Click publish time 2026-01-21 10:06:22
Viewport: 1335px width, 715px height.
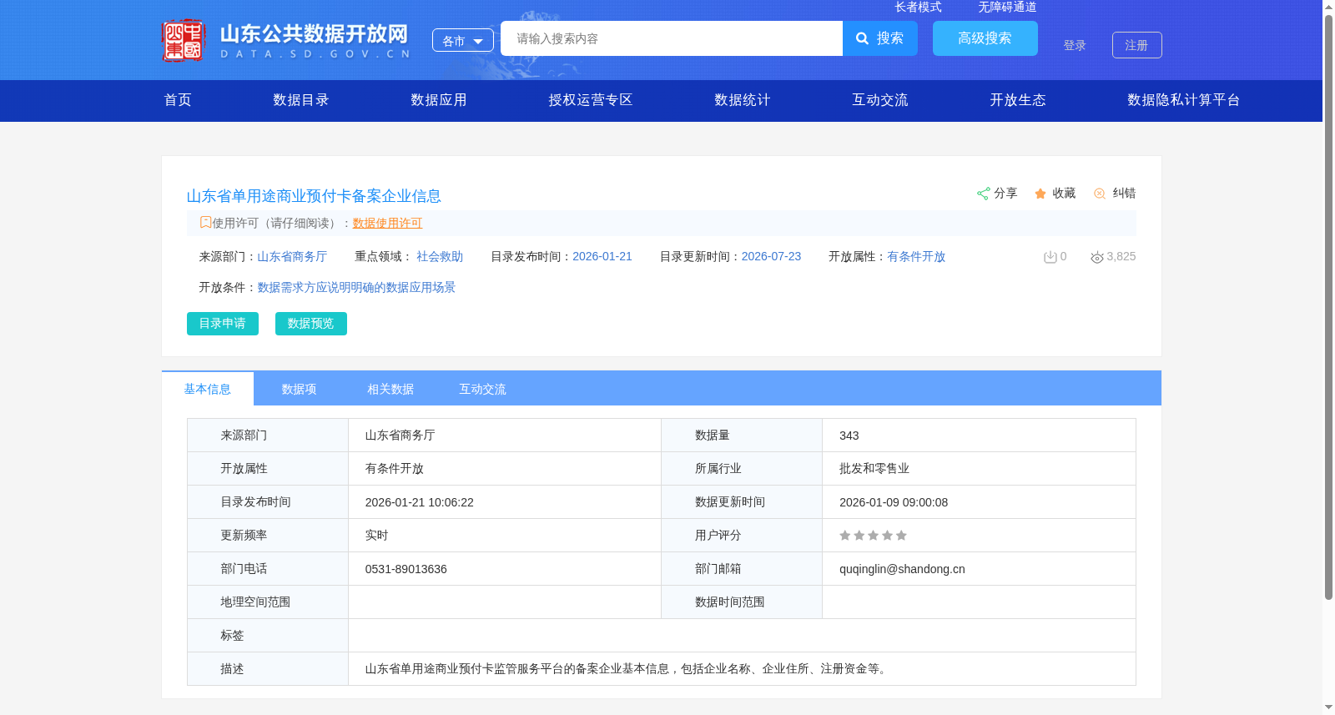(420, 502)
